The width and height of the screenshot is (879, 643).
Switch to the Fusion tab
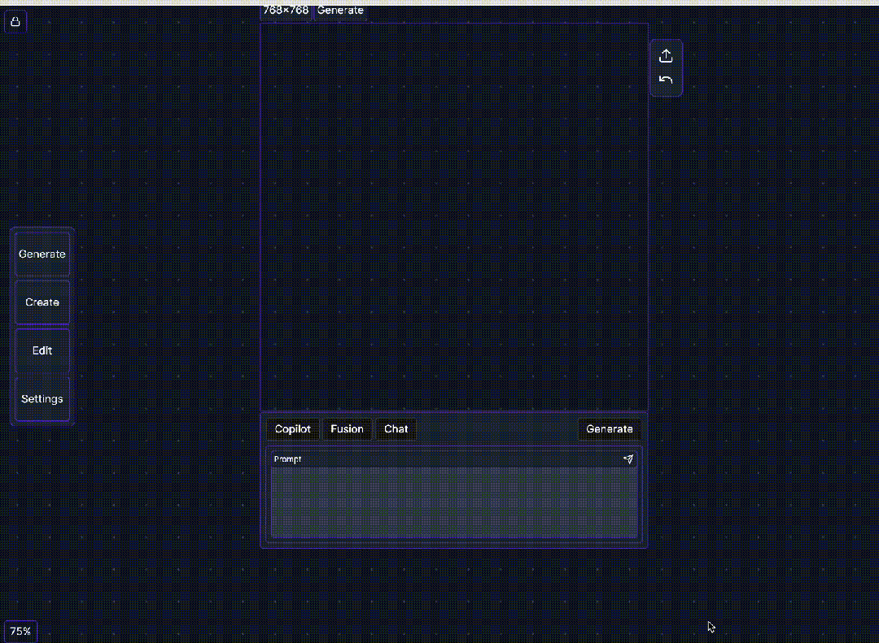click(347, 429)
